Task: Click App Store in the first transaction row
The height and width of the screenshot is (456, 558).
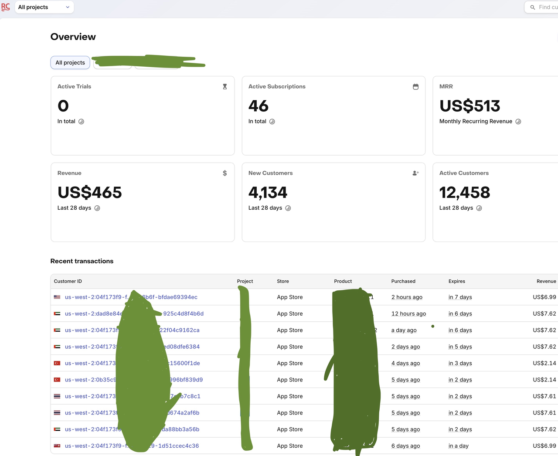Action: pos(290,297)
